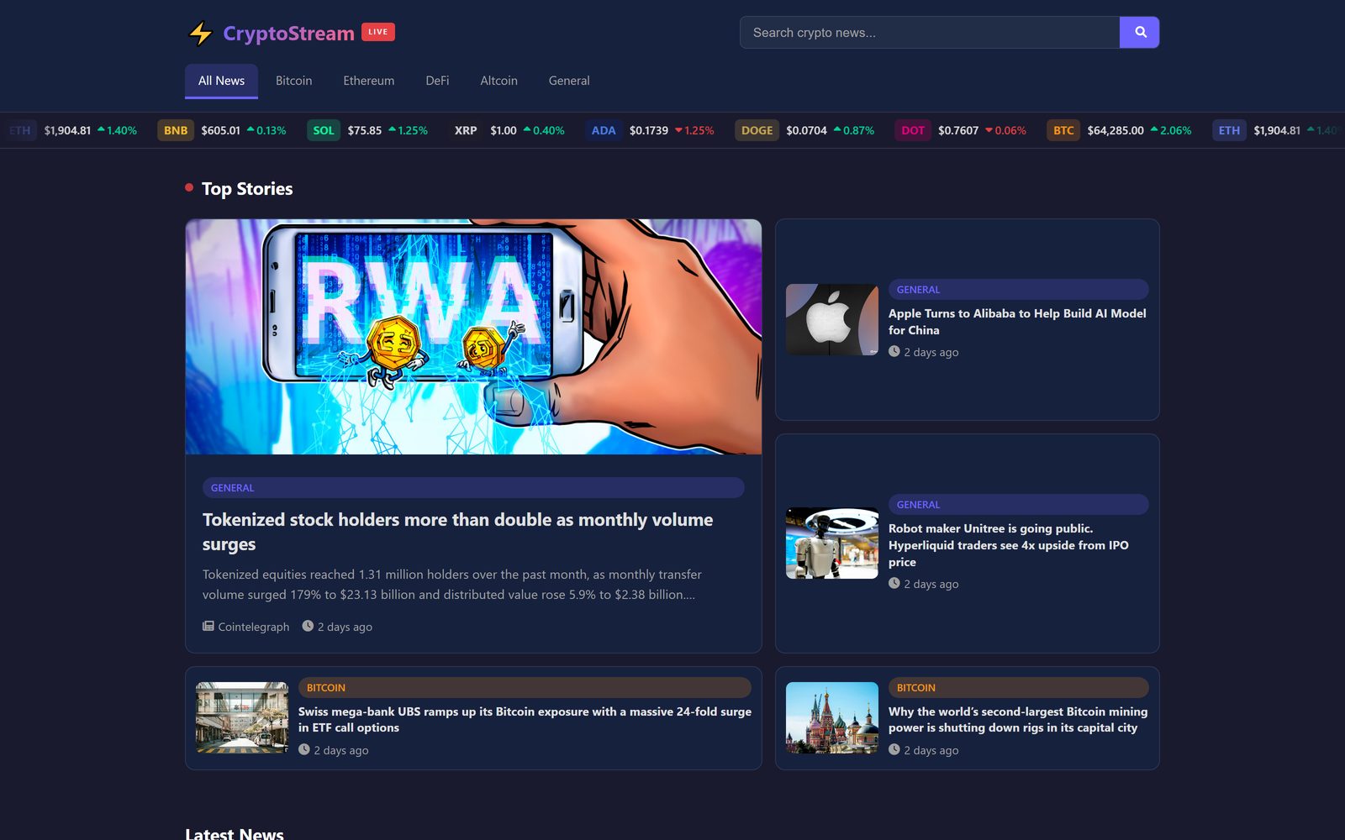This screenshot has width=1345, height=840.
Task: Click the clock icon on UBS Bitcoin story
Action: [x=304, y=749]
